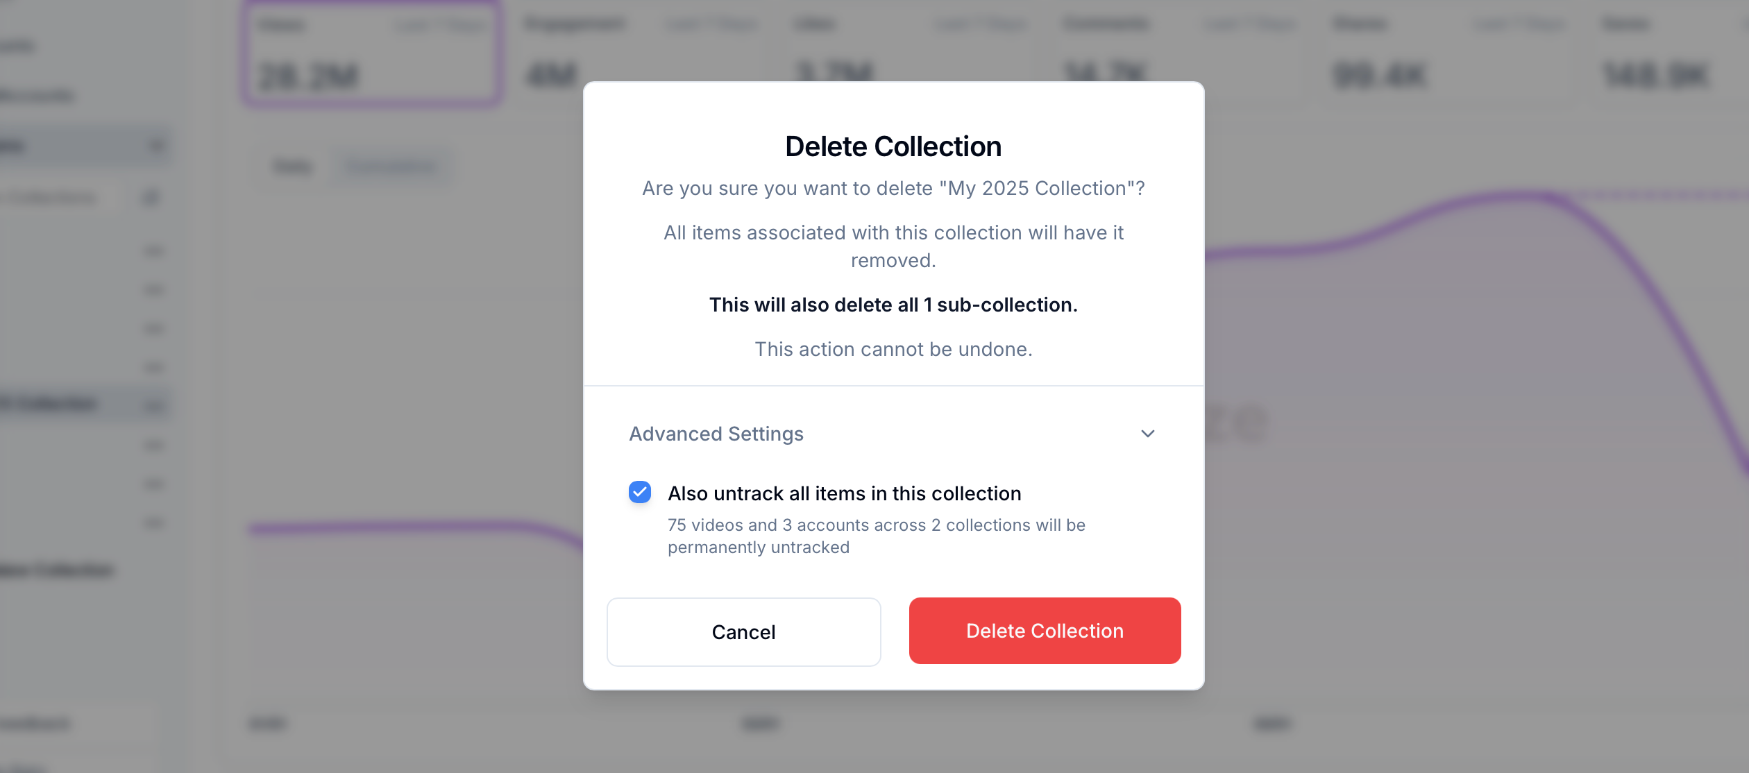Select the Engagement 4M metric card
This screenshot has width=1749, height=773.
642,54
